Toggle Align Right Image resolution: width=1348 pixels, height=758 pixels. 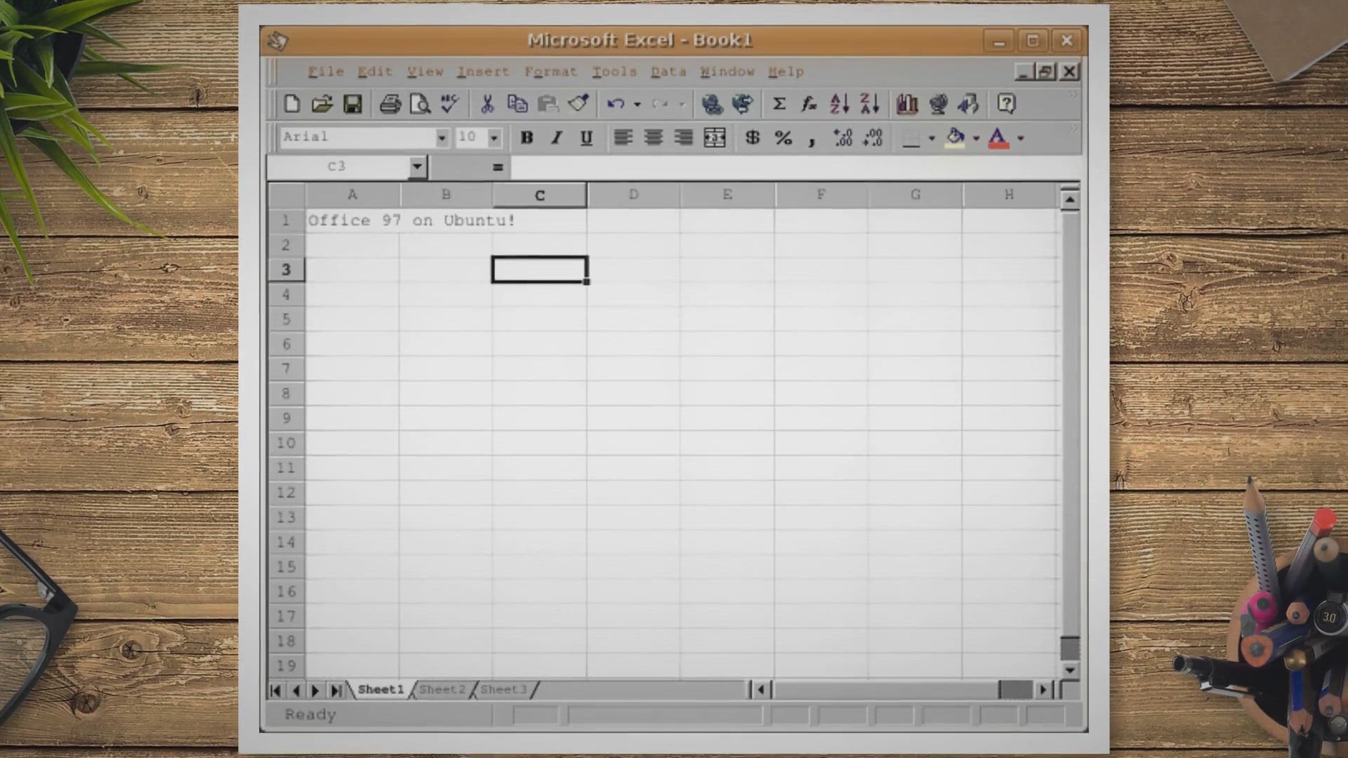[x=683, y=138]
